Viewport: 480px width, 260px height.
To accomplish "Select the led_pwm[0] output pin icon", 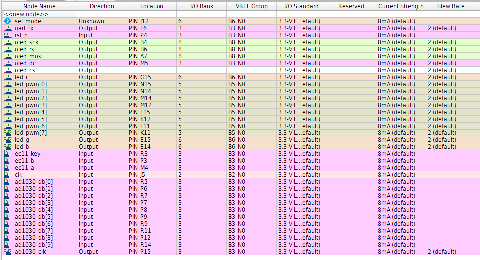I will pyautogui.click(x=7, y=84).
